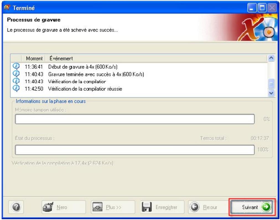Launch Nero via the Nero button

pyautogui.click(x=64, y=207)
